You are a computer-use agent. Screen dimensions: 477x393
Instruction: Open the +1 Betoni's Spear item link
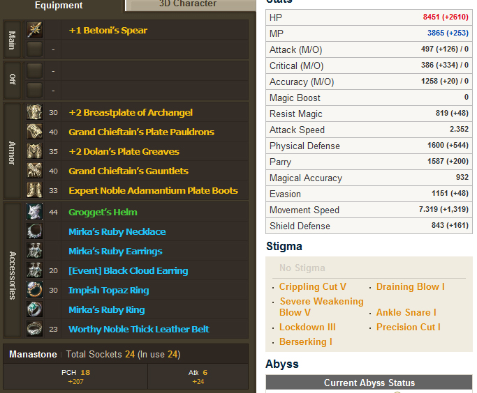[x=108, y=31]
